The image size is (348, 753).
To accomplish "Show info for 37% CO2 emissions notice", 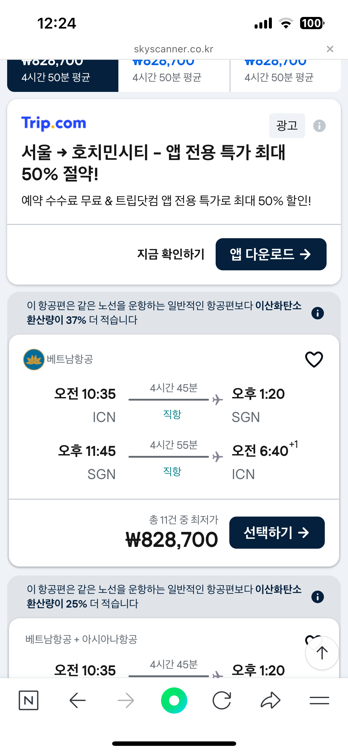I will pyautogui.click(x=317, y=313).
